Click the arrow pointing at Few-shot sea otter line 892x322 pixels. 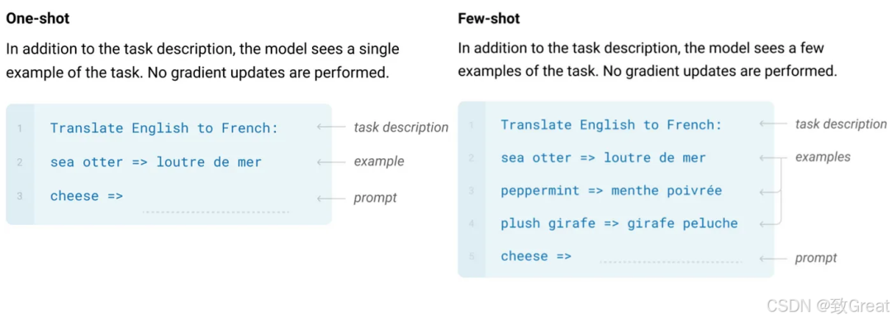773,158
